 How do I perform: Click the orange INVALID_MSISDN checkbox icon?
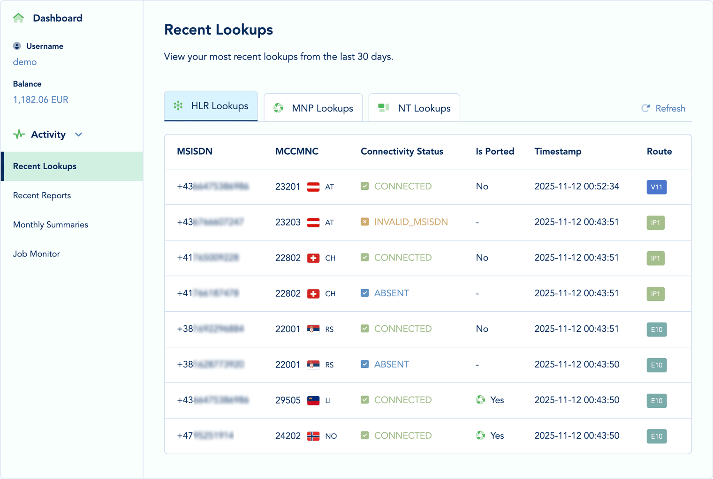coord(364,222)
